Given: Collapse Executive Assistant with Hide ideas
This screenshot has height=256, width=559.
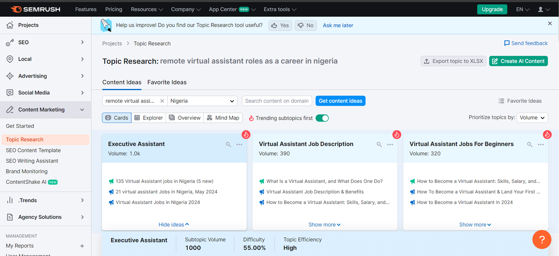Looking at the screenshot, I should pos(174,225).
